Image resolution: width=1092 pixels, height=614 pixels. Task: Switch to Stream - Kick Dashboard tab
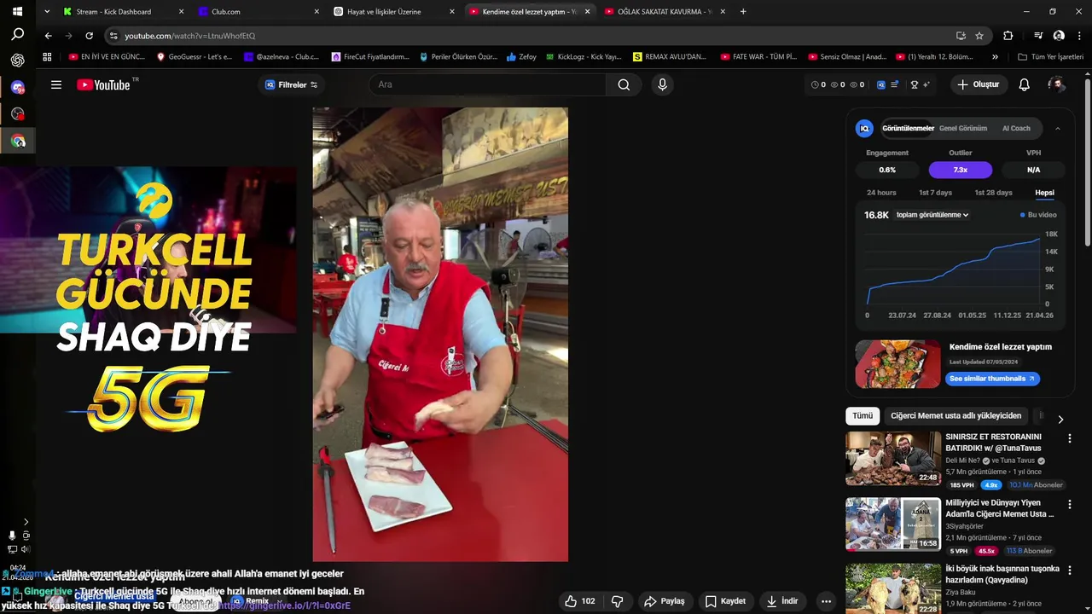[x=124, y=12]
